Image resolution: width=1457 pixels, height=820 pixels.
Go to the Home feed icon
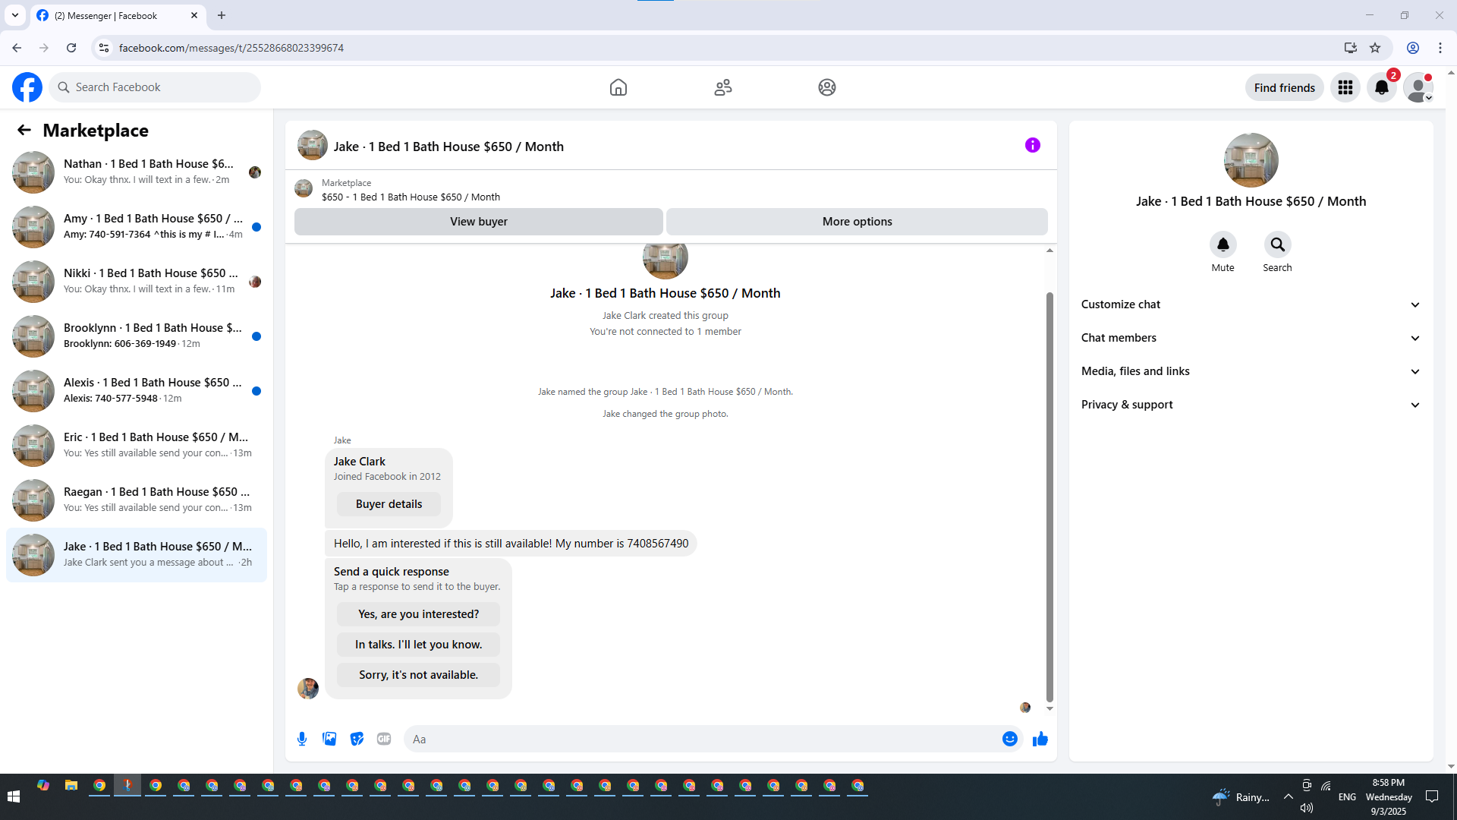[618, 87]
